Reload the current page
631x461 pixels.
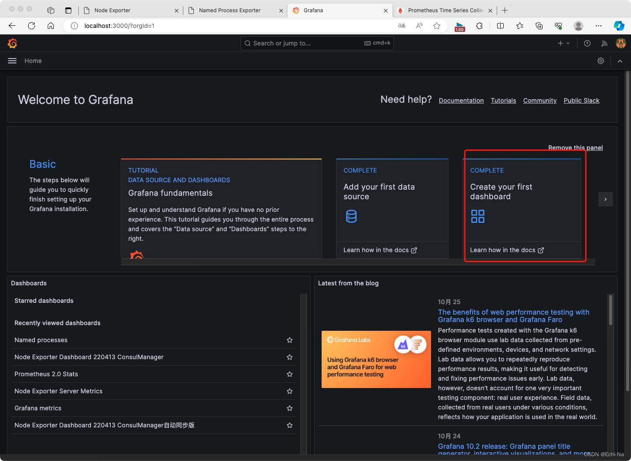[x=32, y=26]
